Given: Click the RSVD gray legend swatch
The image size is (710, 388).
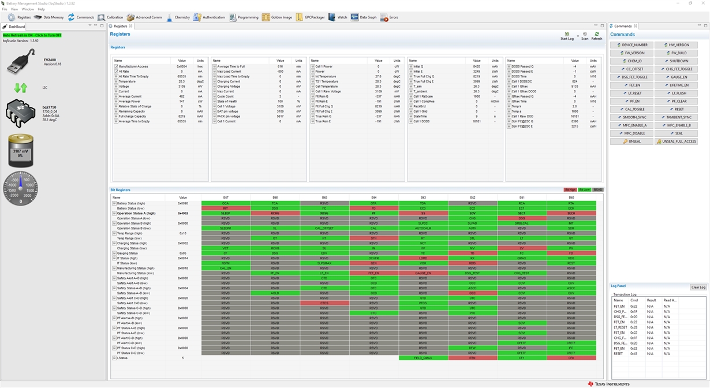Looking at the screenshot, I should click(x=597, y=190).
